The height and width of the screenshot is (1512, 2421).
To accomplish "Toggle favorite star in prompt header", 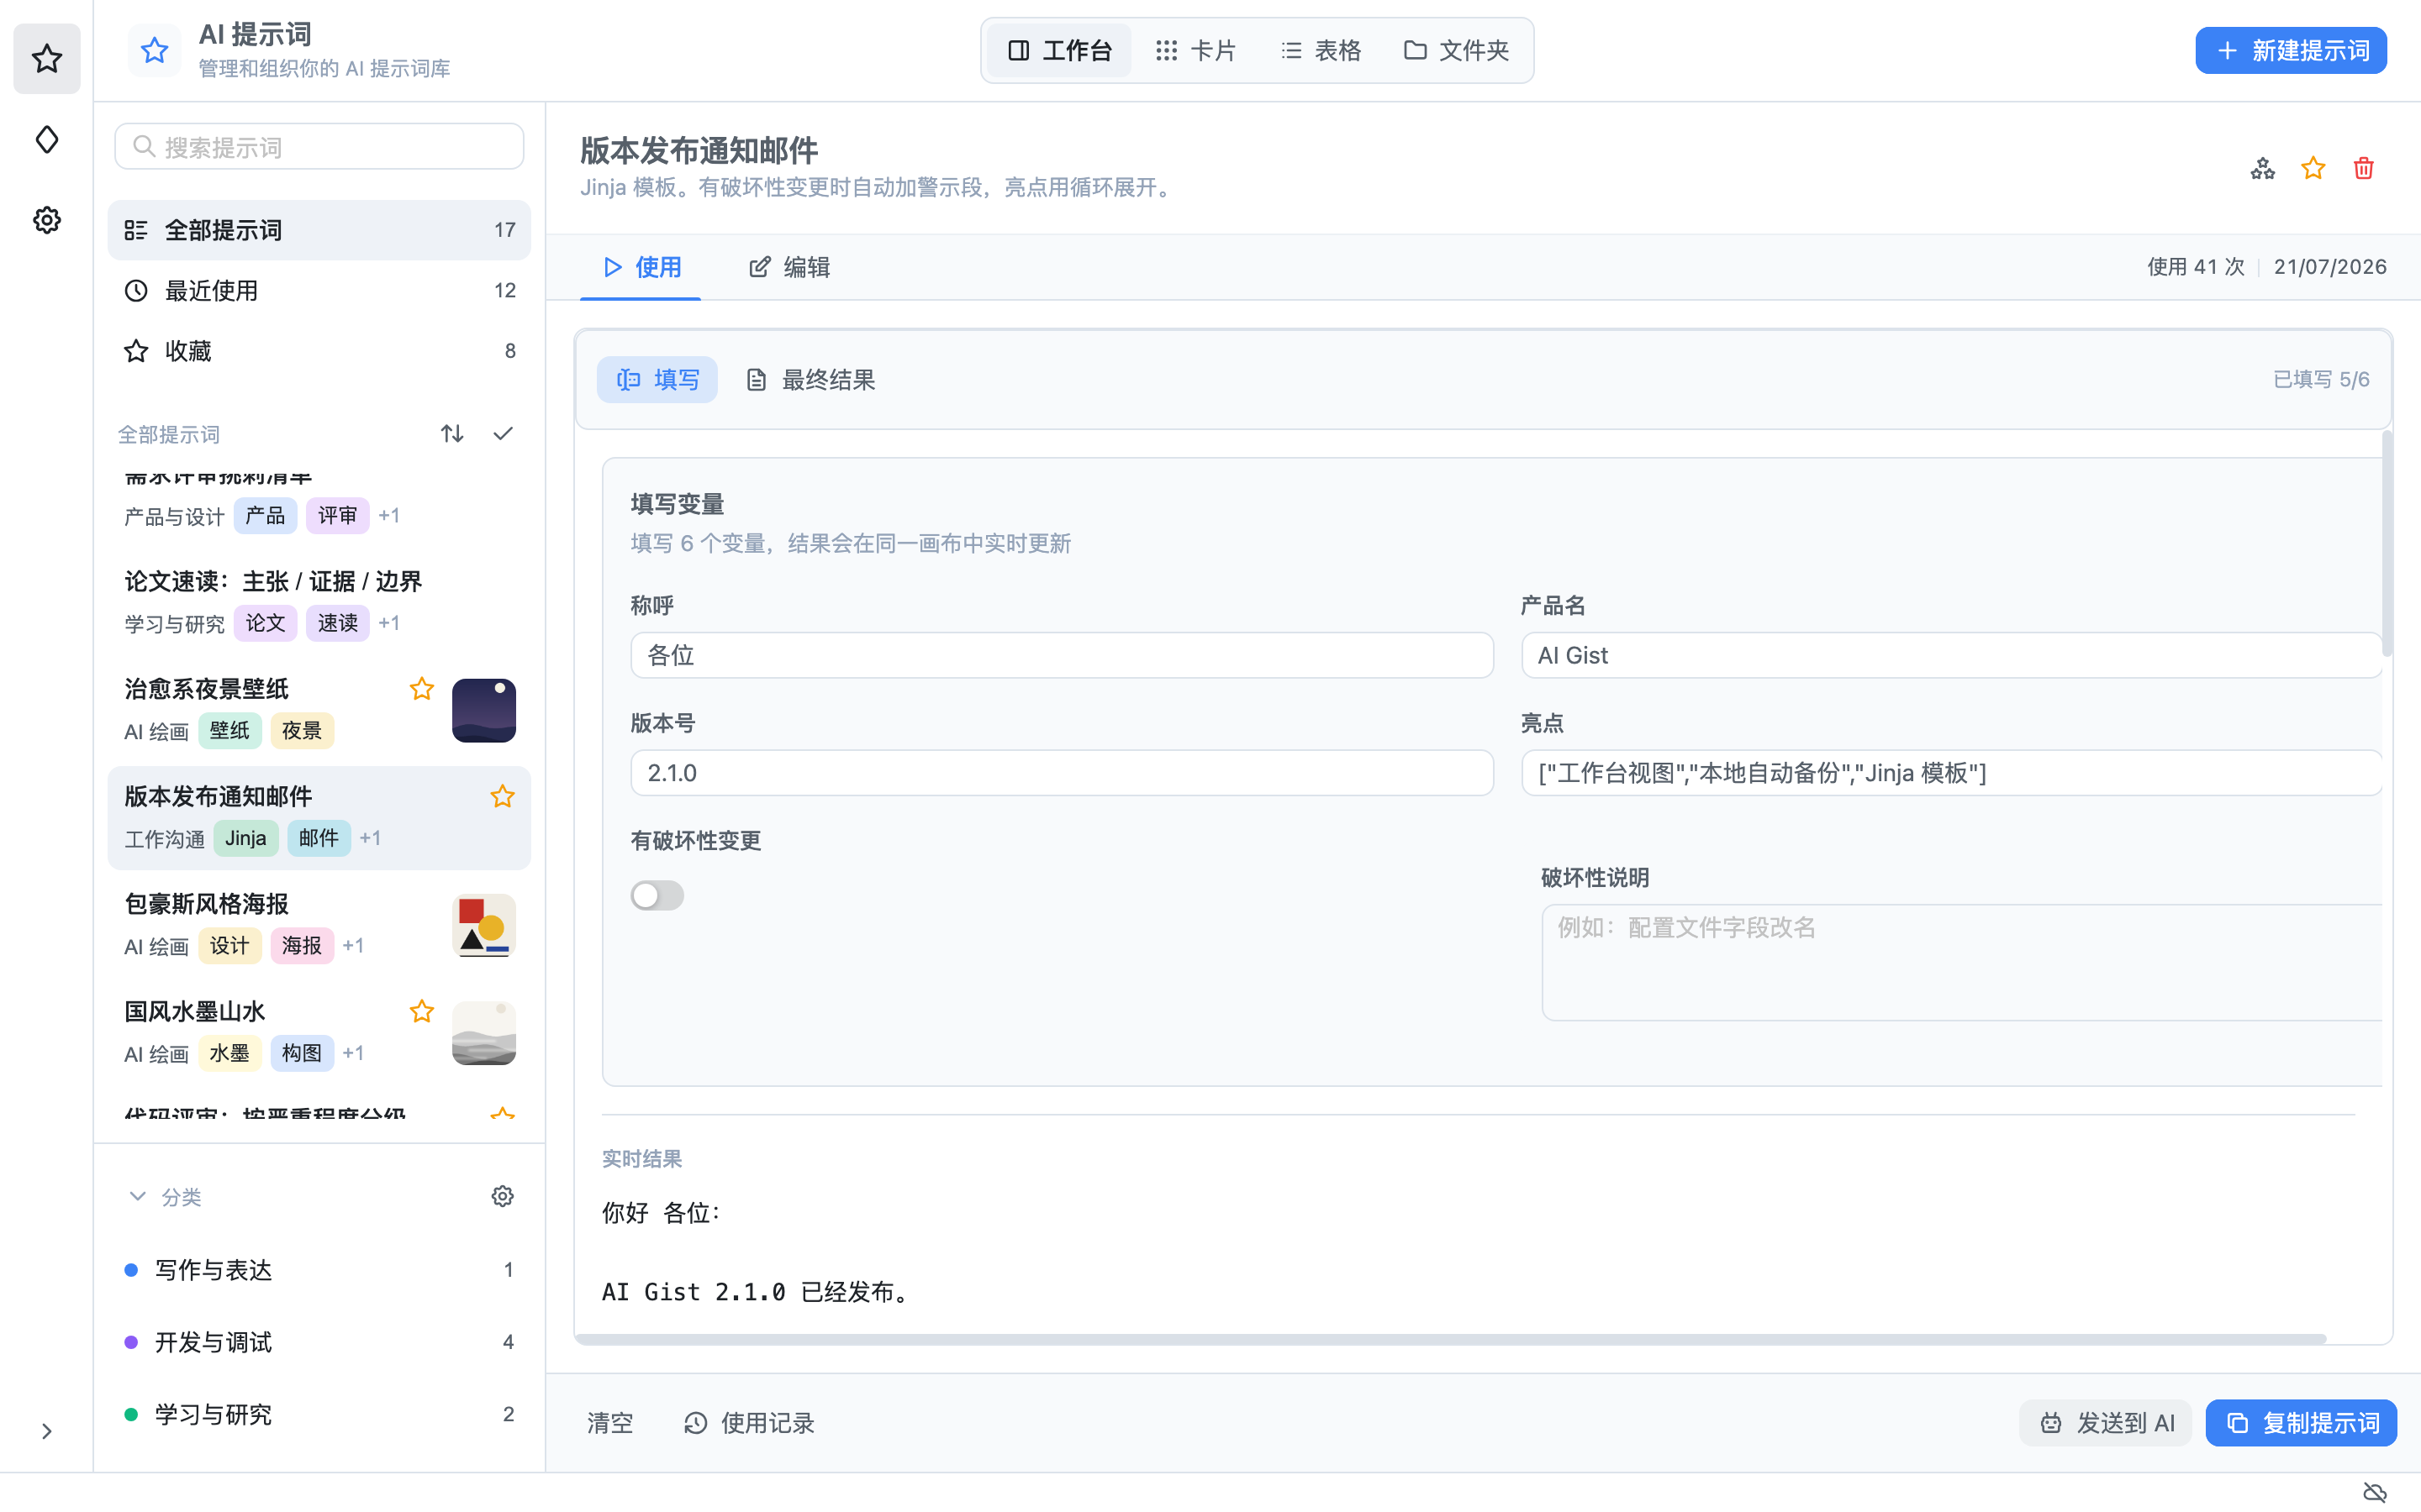I will (2313, 168).
